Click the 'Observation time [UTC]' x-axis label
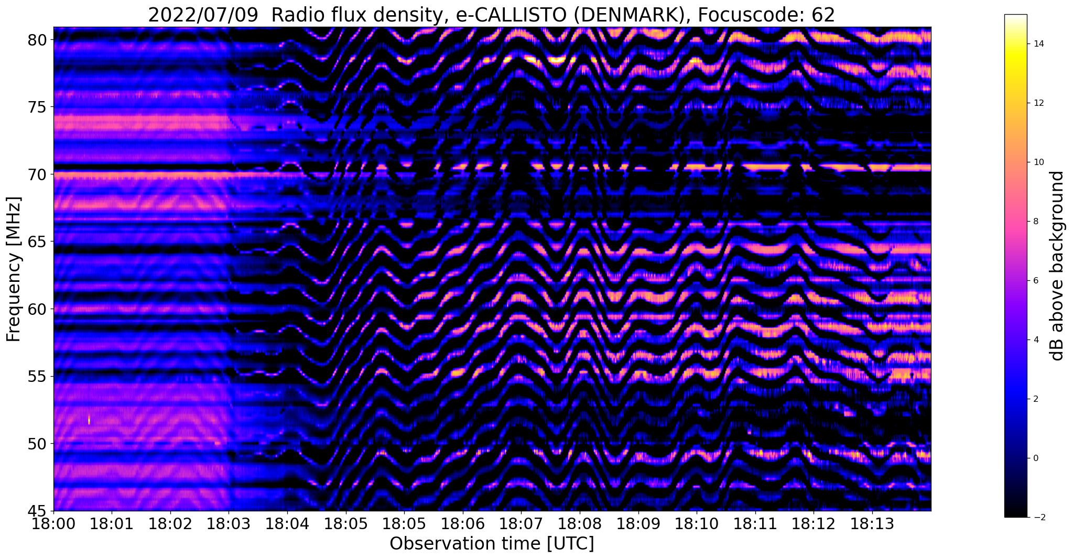 click(492, 543)
